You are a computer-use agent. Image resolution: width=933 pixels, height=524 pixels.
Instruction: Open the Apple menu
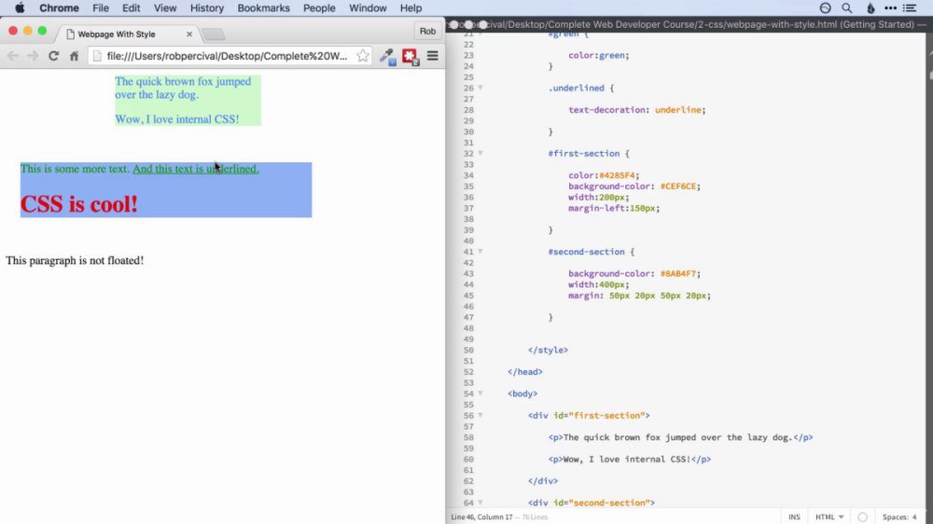[x=19, y=7]
